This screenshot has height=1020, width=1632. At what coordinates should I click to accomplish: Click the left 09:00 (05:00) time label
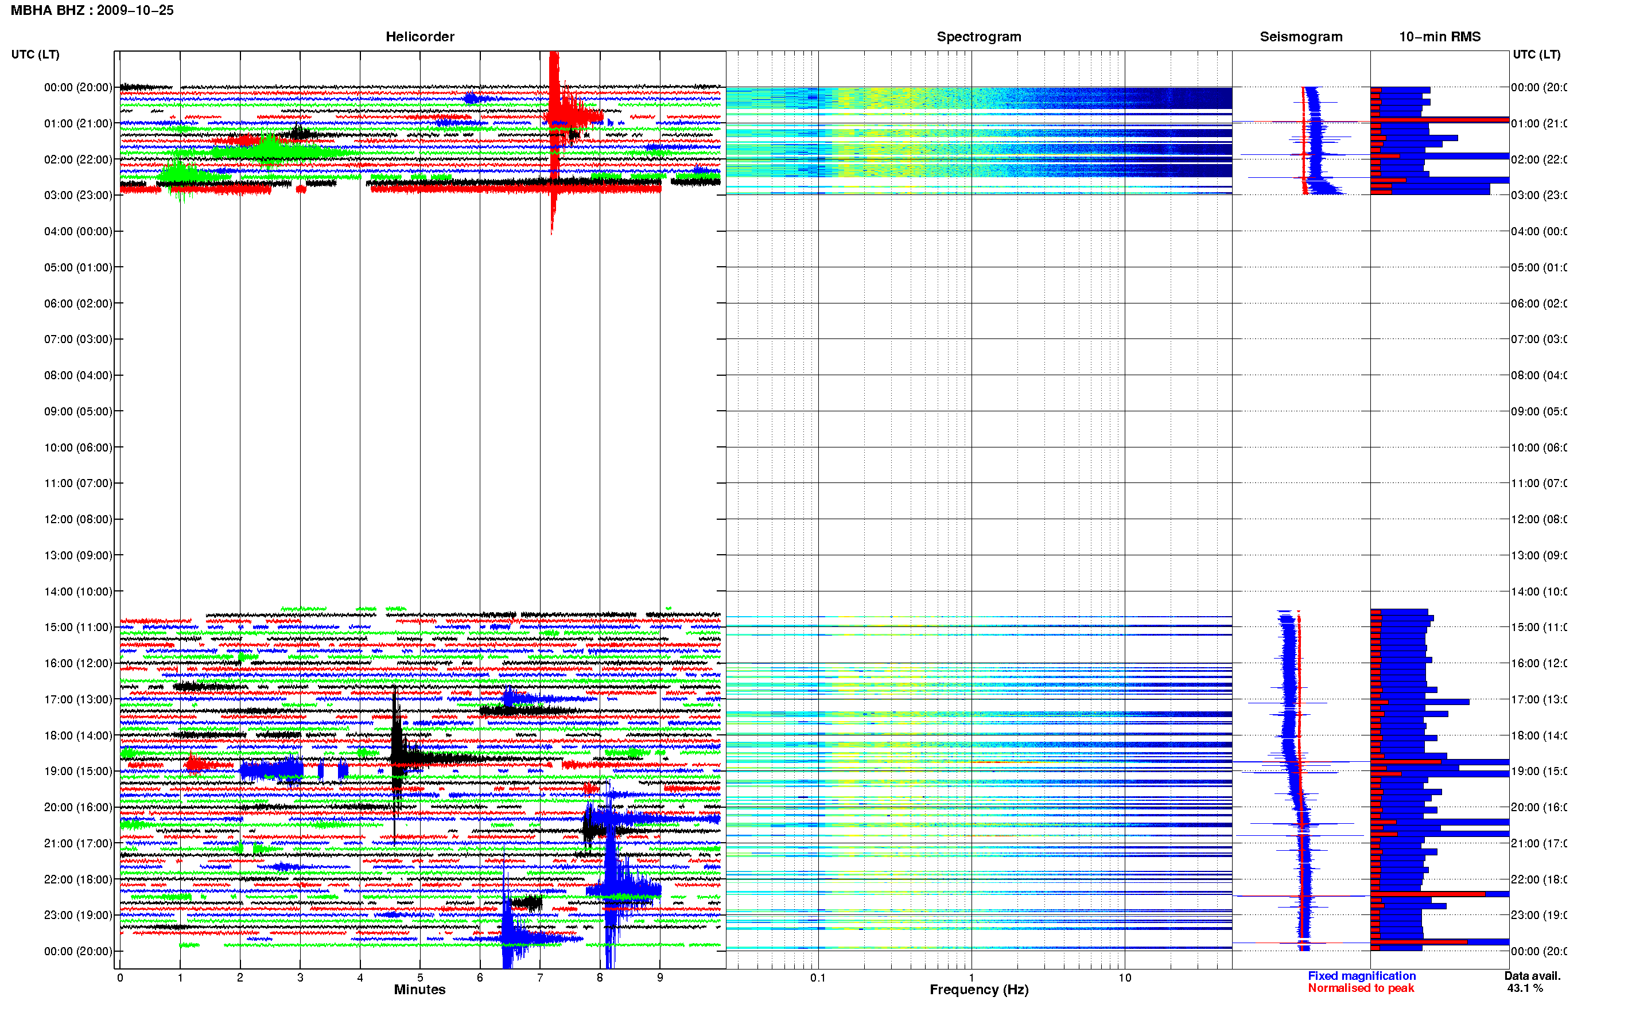[78, 411]
